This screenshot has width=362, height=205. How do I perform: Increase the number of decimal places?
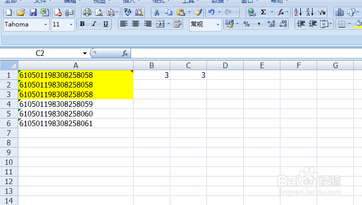click(271, 24)
